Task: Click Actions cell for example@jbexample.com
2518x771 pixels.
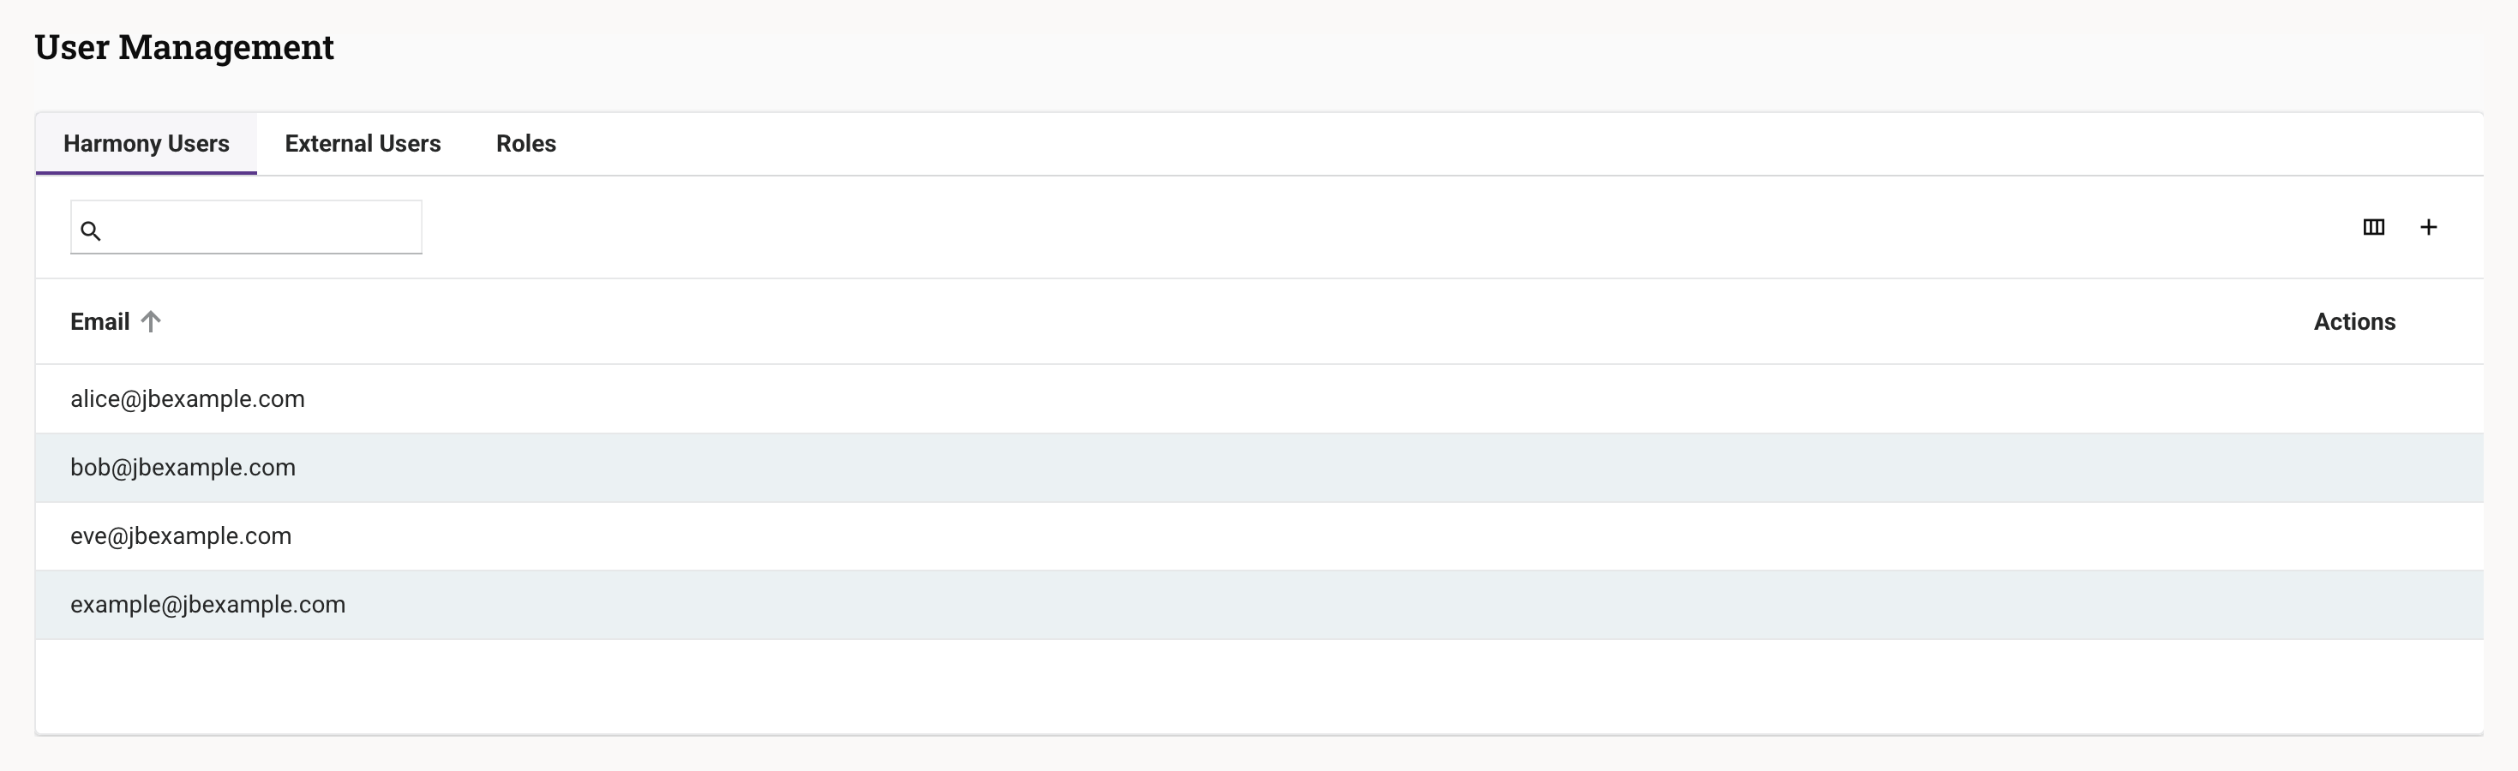Action: click(2353, 604)
